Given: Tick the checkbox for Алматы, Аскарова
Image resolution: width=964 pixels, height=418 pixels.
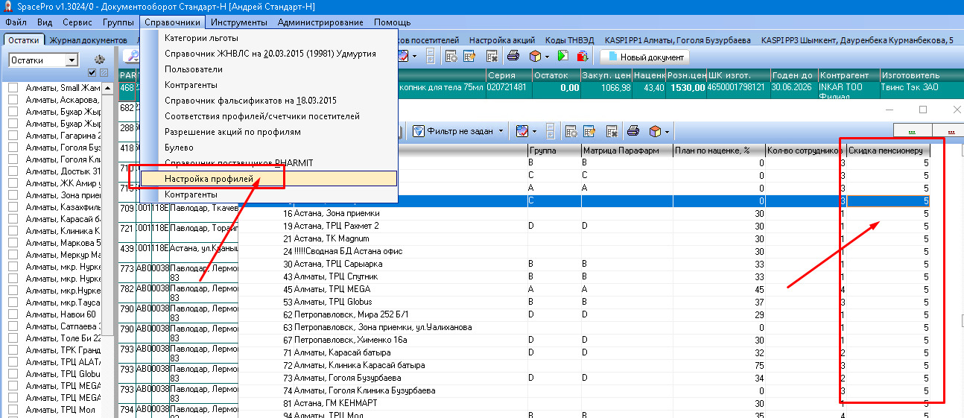Looking at the screenshot, I should pyautogui.click(x=13, y=100).
